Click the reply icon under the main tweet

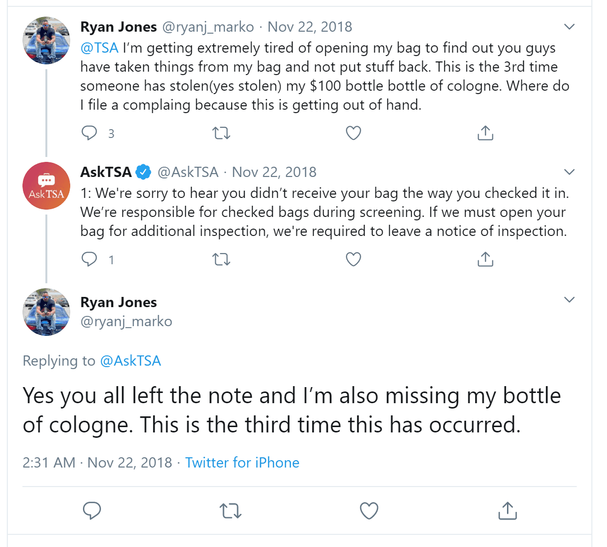point(92,510)
